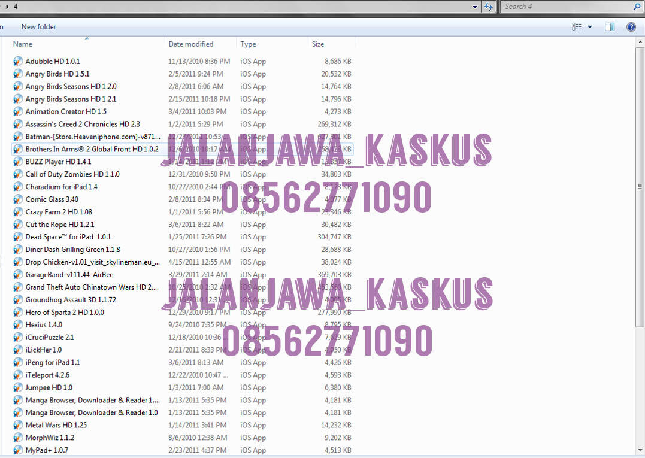
Task: Change the file list view icon
Action: click(x=577, y=27)
